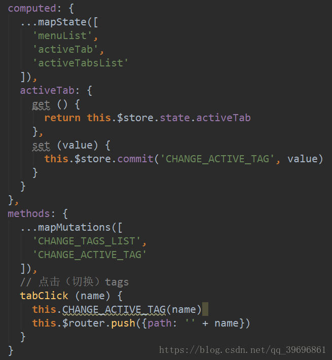Click the underlined get accessor
This screenshot has width=332, height=360.
(41, 104)
